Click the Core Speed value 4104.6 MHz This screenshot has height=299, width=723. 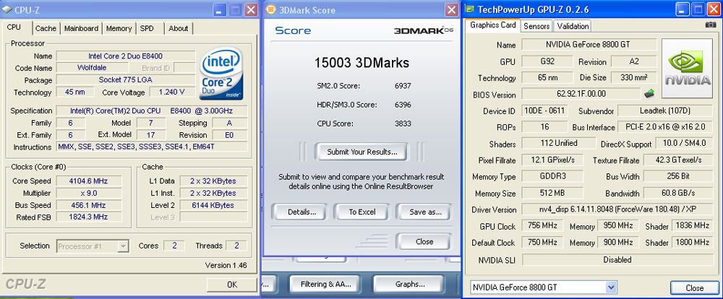pyautogui.click(x=88, y=181)
